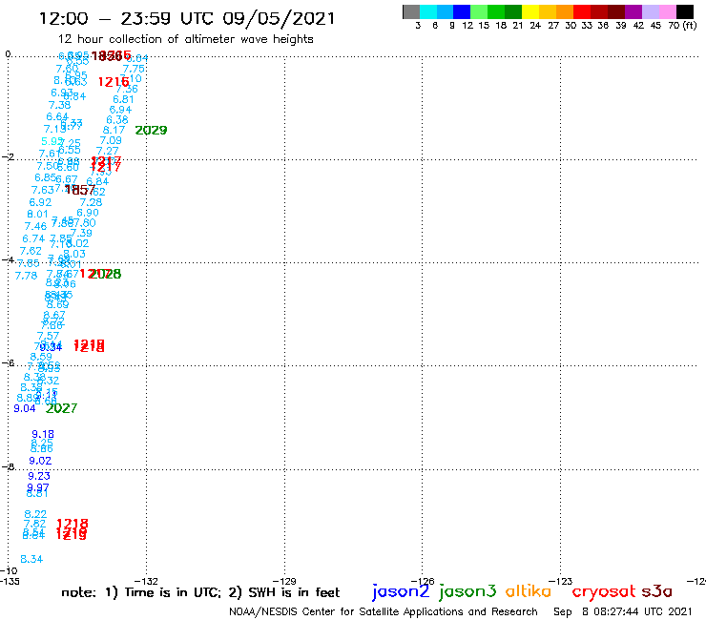Viewport: 706px width, 620px height.
Task: Click the wave height value '9.02'
Action: pos(40,461)
